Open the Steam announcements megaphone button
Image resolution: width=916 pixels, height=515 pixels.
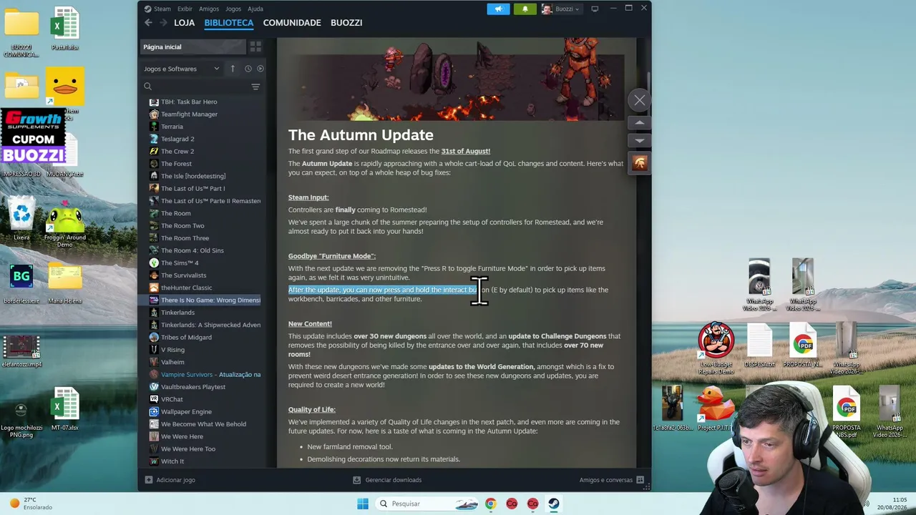[x=499, y=9]
